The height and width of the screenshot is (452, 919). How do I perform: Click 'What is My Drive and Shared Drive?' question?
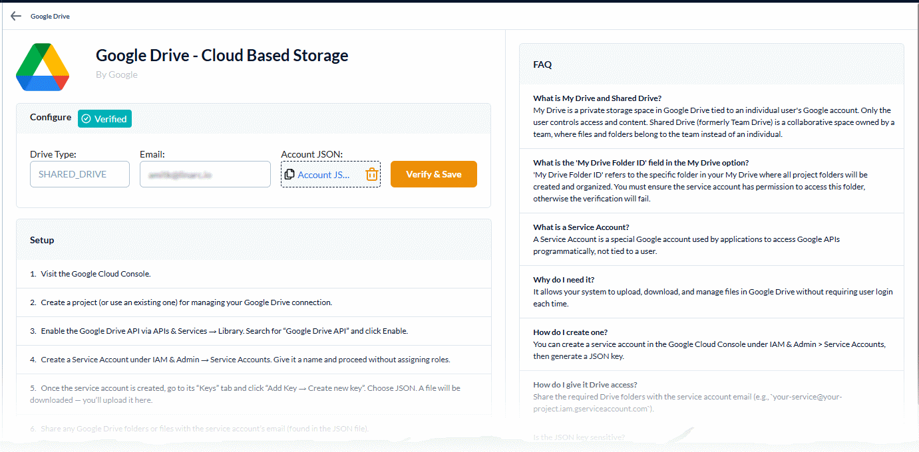[597, 98]
